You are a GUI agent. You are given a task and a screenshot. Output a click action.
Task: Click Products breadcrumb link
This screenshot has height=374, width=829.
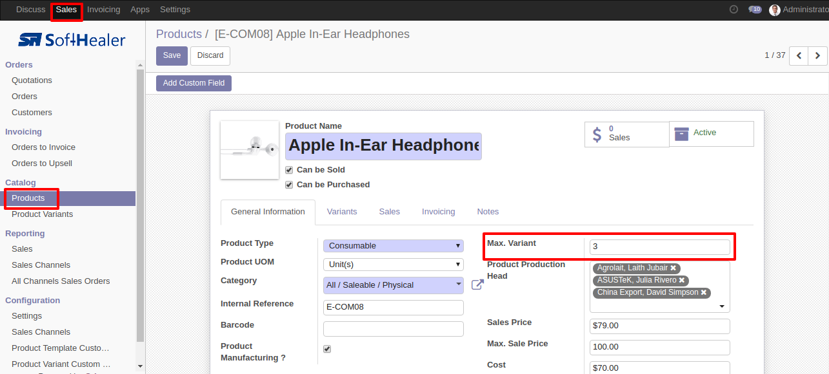(179, 34)
